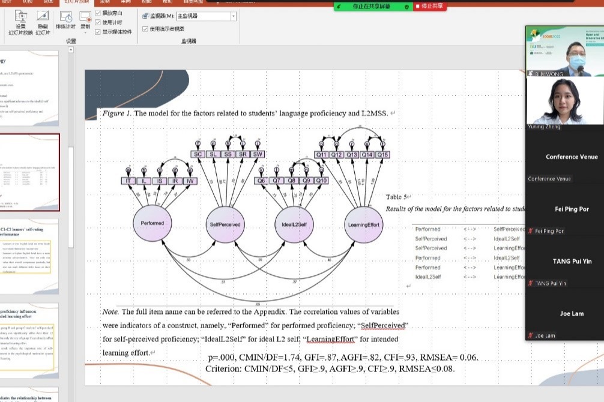The image size is (604, 402).
Task: Open the 排练计时 rehearse timings tool
Action: [x=65, y=17]
